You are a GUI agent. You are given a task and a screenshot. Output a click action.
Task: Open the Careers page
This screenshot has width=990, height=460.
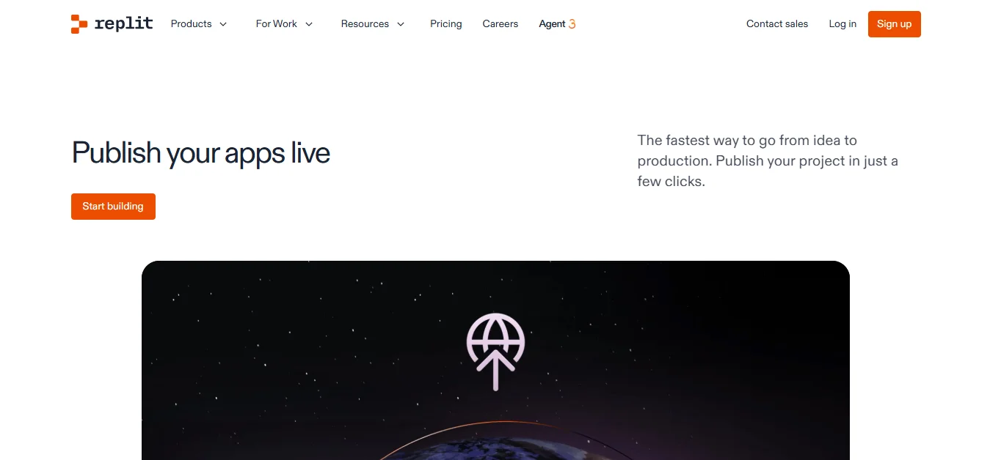point(501,24)
